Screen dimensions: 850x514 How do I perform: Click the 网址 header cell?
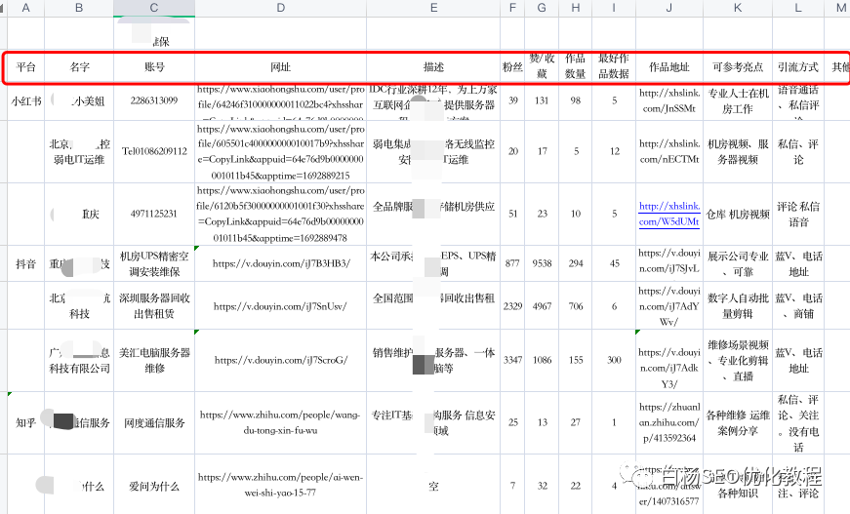coord(280,67)
